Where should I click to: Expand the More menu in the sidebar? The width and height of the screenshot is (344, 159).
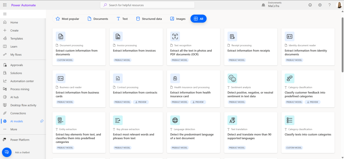coord(13,129)
